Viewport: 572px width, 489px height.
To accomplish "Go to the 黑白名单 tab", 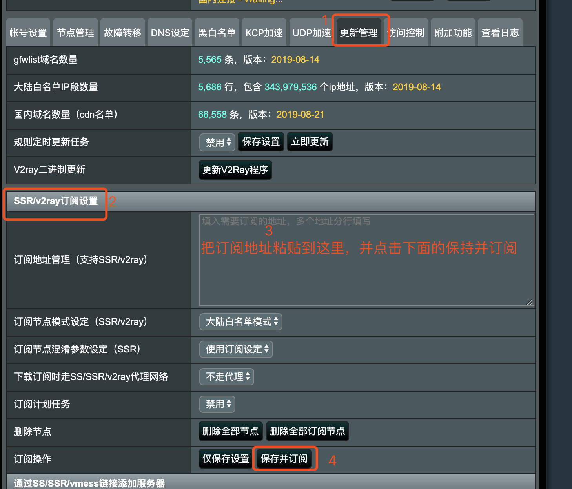I will tap(217, 33).
